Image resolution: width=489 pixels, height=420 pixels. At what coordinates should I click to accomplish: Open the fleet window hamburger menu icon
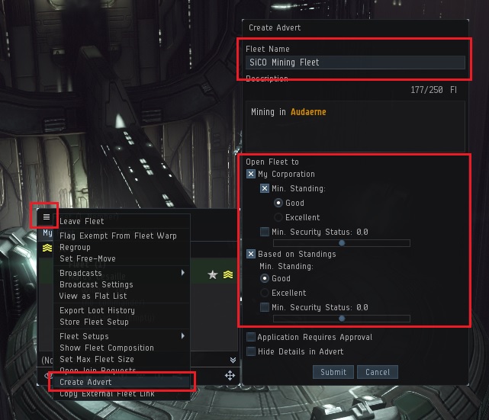(47, 216)
